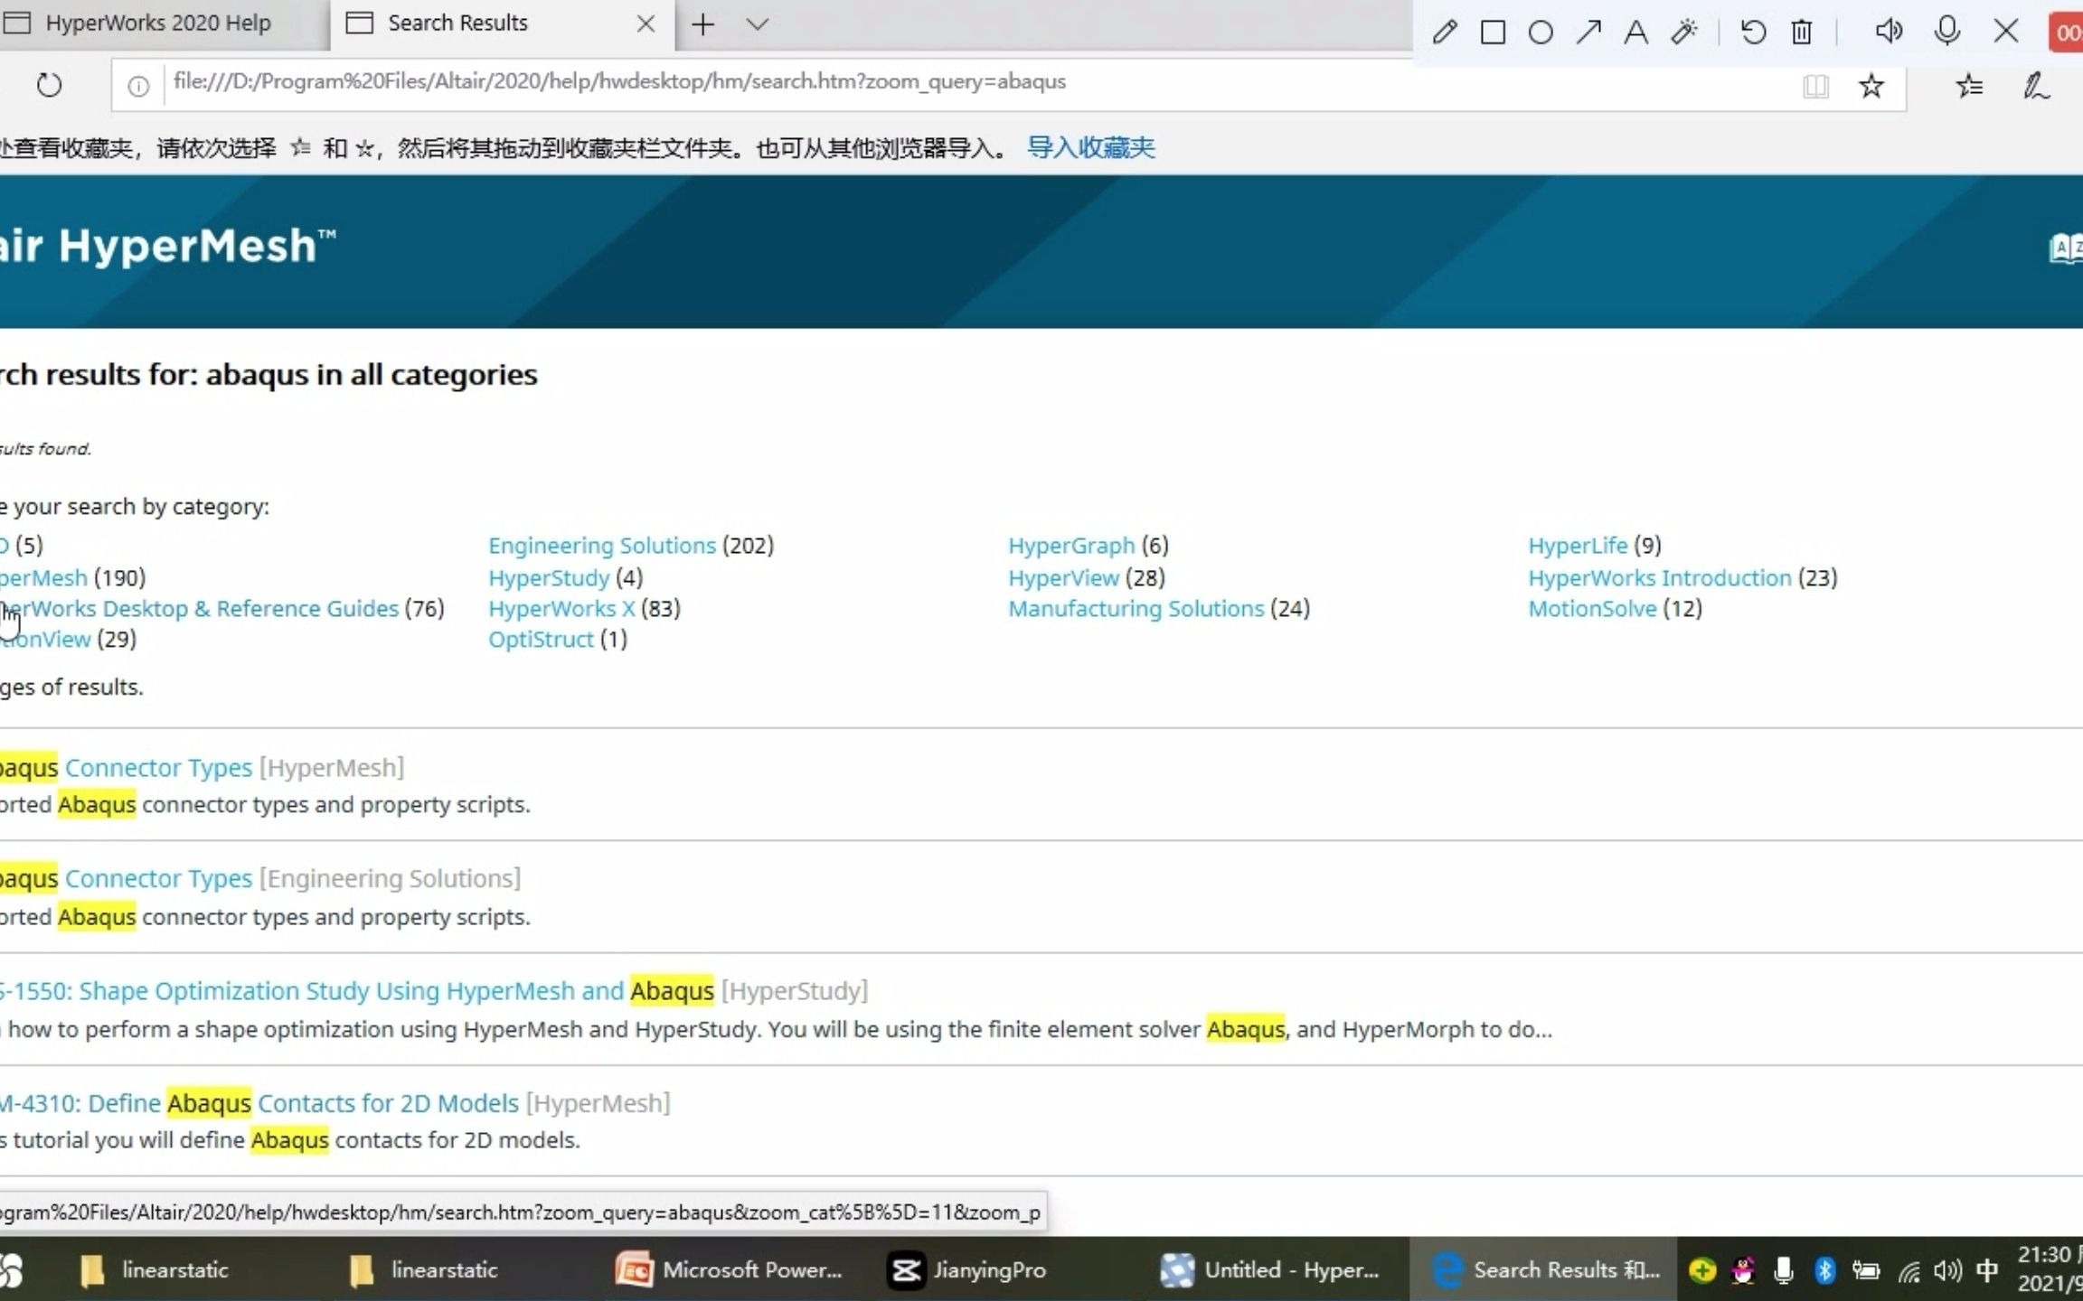2083x1301 pixels.
Task: Toggle microphone in recorder toolbar
Action: click(1947, 31)
